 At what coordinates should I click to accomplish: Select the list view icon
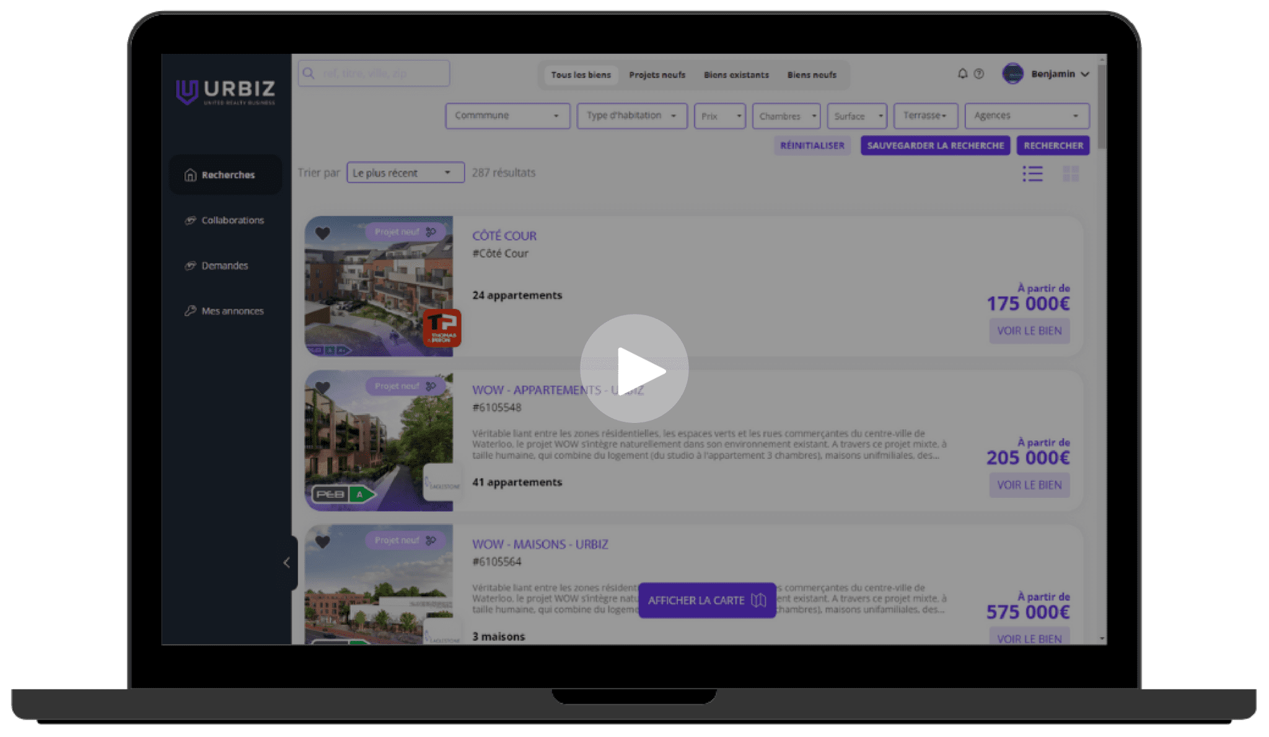(1033, 174)
